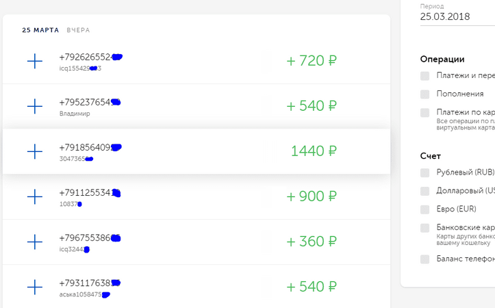Click the plus icon beside the Владимир transaction
This screenshot has height=308, width=495.
coord(35,106)
